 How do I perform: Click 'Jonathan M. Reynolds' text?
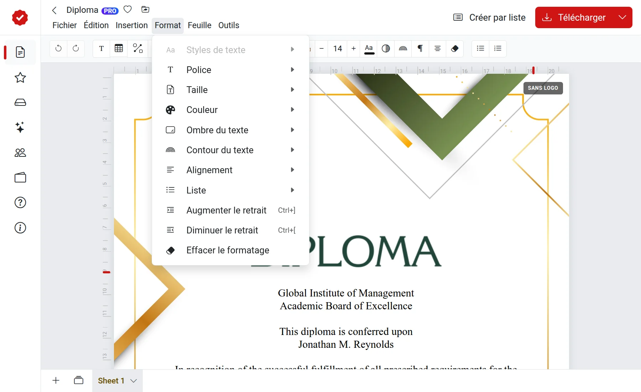coord(346,344)
